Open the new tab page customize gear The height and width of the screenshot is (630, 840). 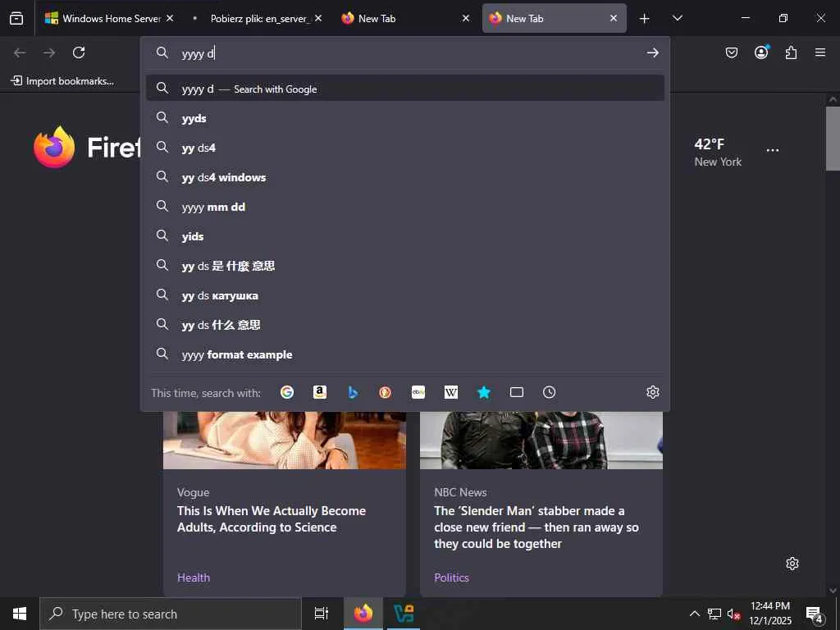[x=792, y=564]
